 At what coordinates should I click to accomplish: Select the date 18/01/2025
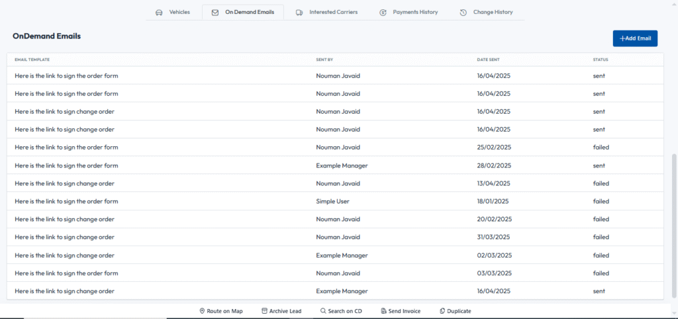point(493,201)
